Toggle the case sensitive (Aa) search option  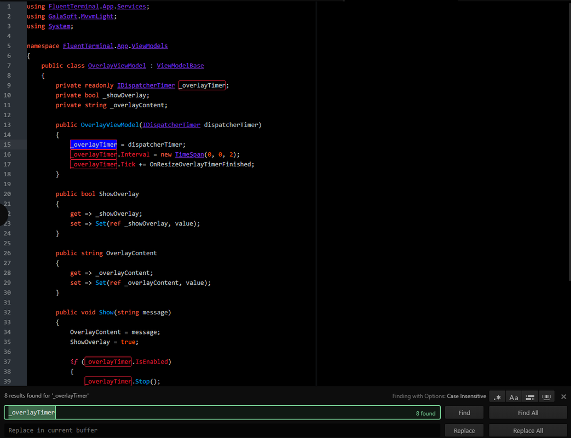(x=514, y=397)
